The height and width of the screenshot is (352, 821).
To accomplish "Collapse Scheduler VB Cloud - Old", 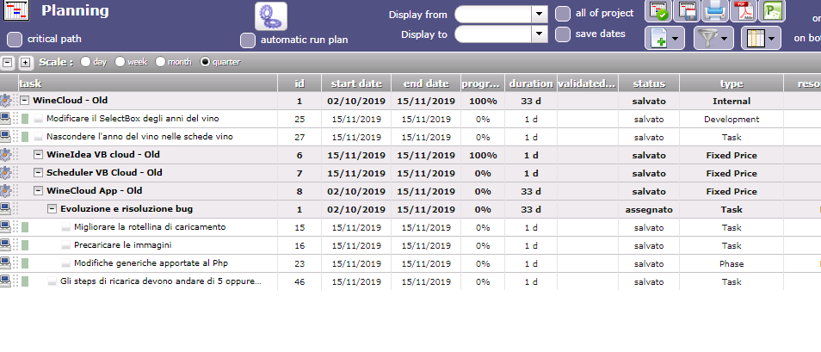I will [38, 173].
